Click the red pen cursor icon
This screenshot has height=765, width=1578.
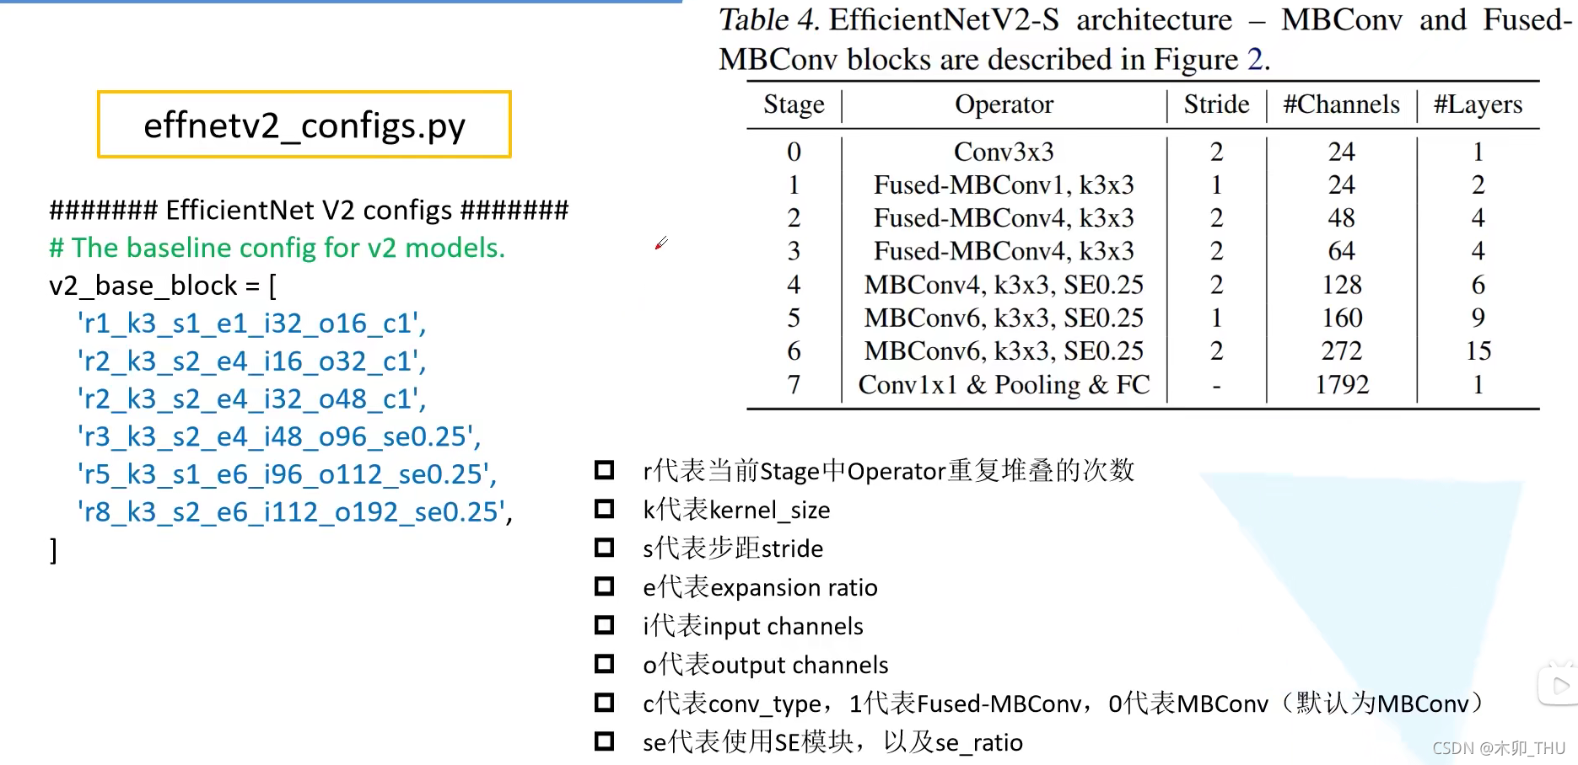click(x=662, y=243)
